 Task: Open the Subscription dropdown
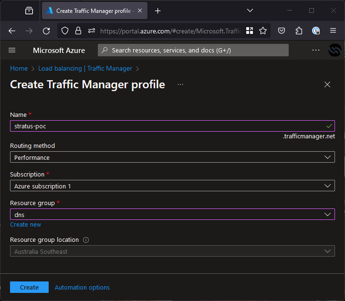173,186
